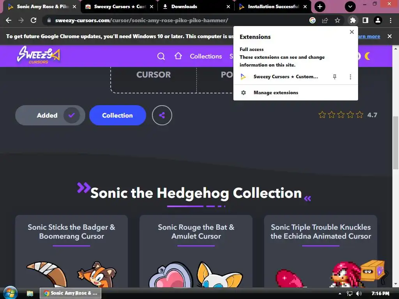399x299 pixels.
Task: Rate with the fifth star
Action: (x=360, y=115)
